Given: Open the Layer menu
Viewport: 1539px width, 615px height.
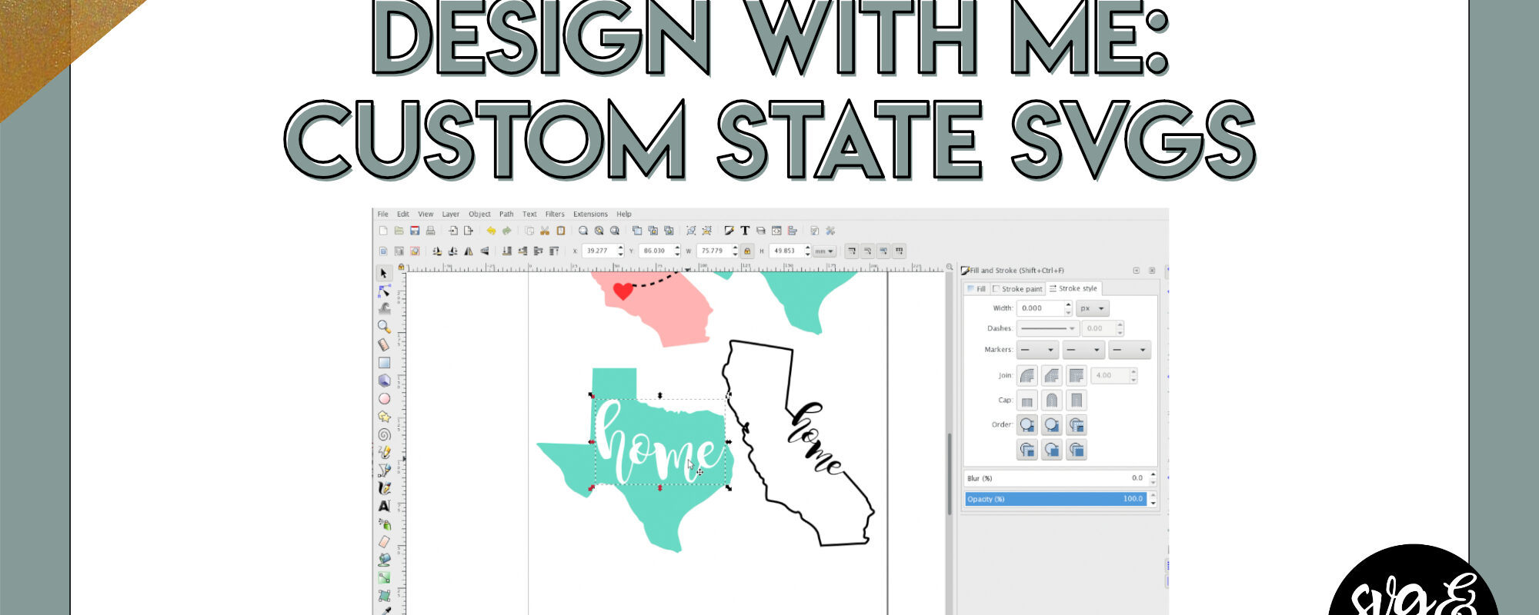Looking at the screenshot, I should click(x=451, y=214).
